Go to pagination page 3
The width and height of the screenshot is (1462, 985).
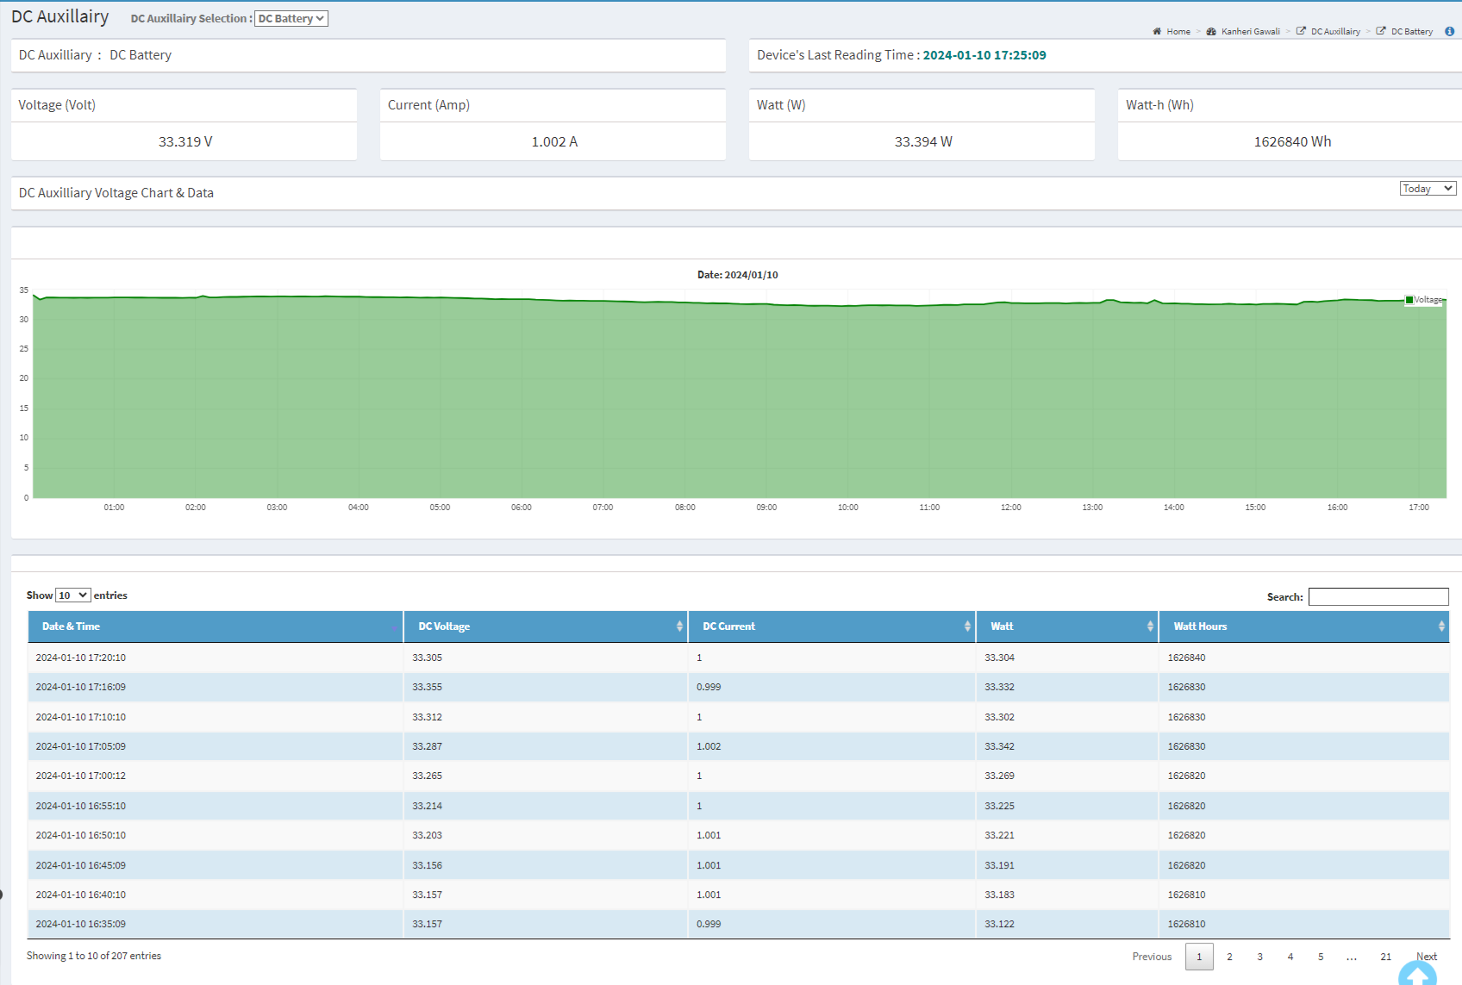[x=1259, y=957]
